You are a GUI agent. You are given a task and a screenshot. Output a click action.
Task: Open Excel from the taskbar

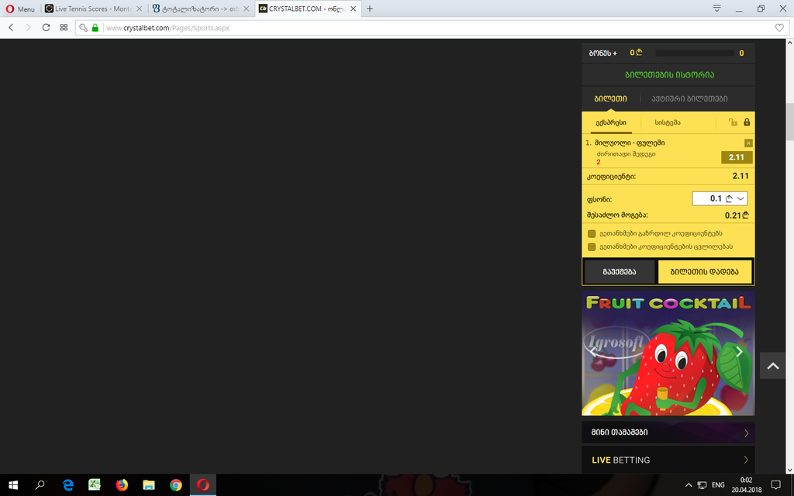[x=95, y=485]
